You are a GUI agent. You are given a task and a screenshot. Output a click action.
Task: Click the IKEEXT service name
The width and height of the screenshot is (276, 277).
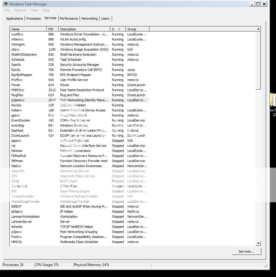tap(16, 206)
